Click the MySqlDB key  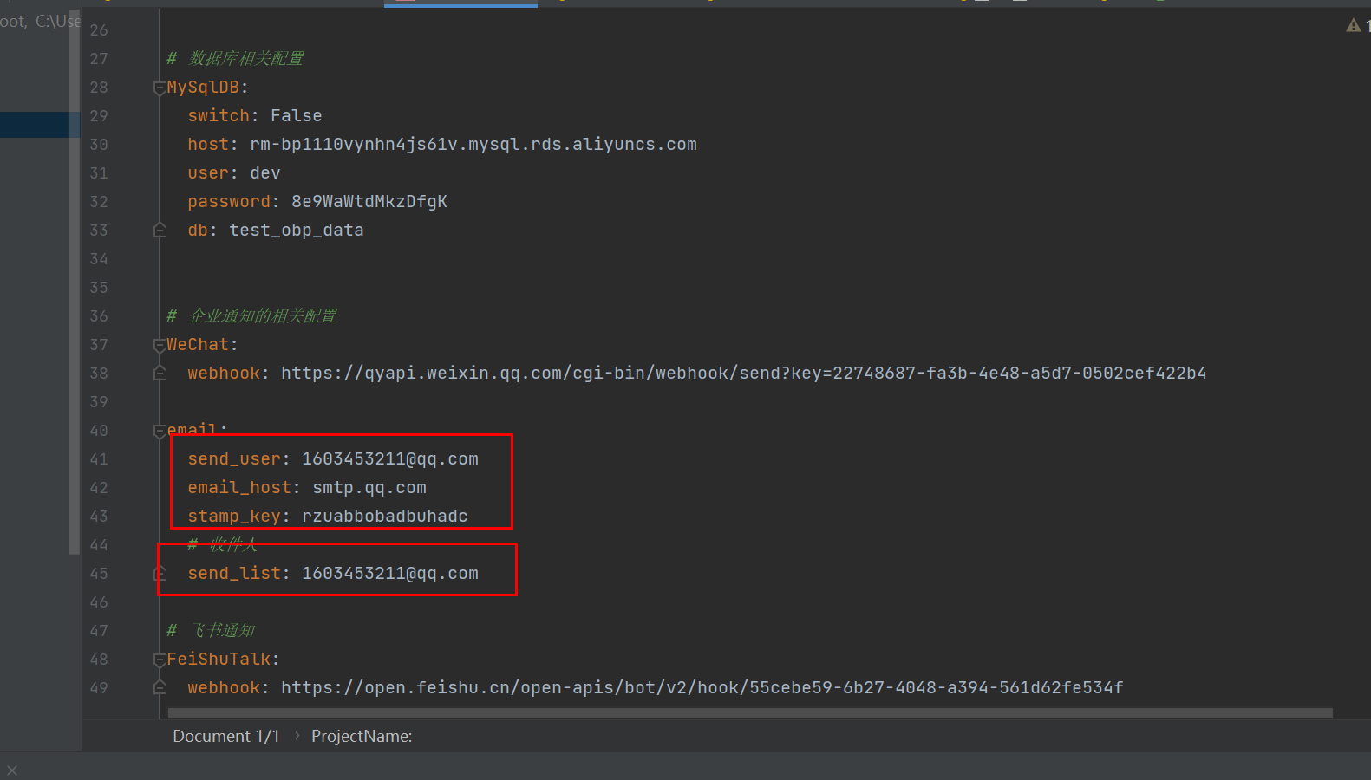[x=203, y=88]
